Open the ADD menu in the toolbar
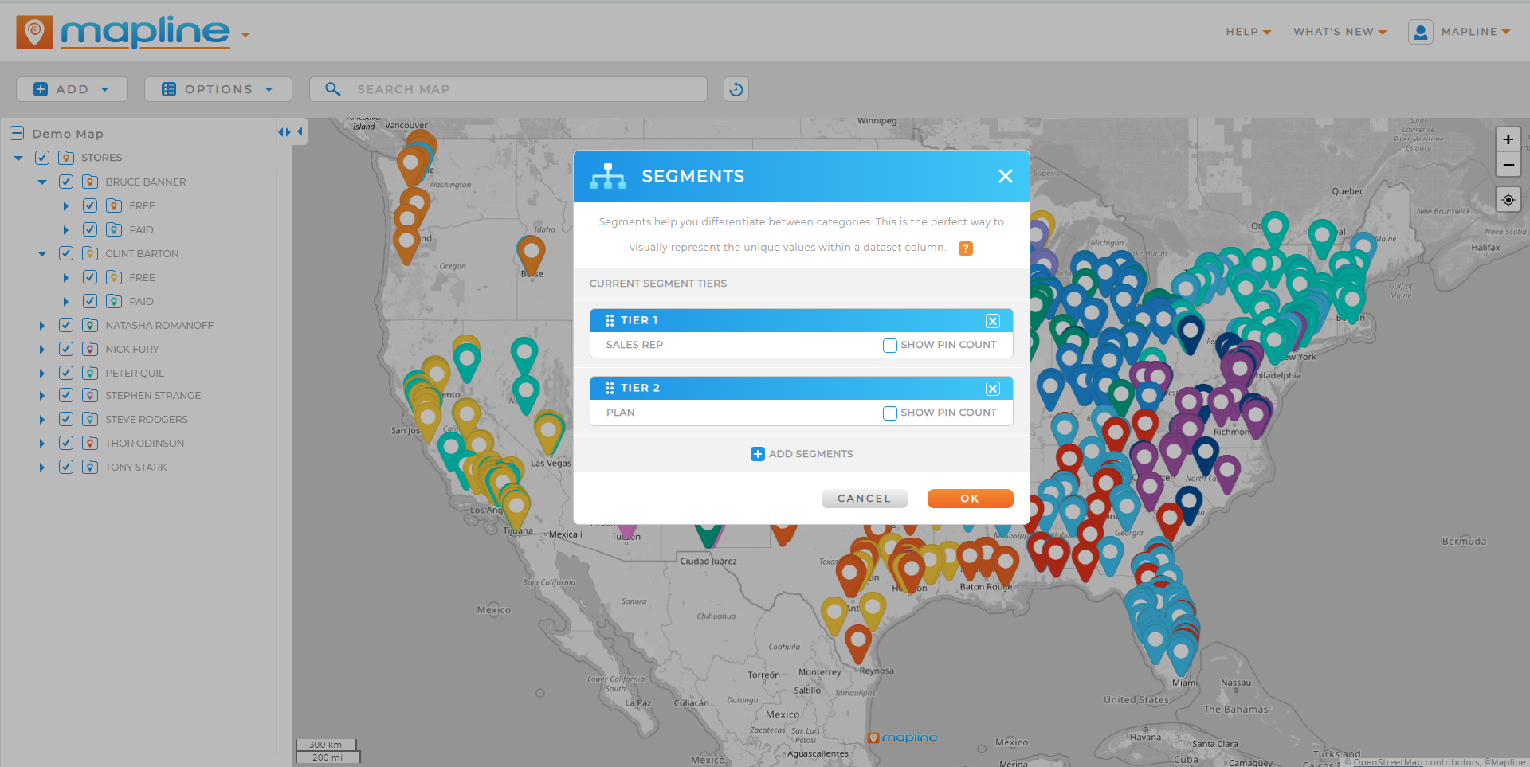The image size is (1530, 767). point(71,88)
